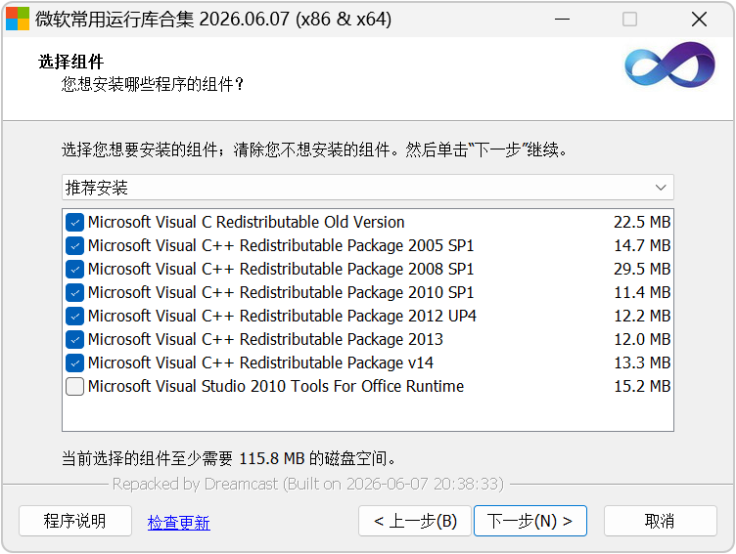
Task: Open the 推荐安装 install type dropdown
Action: (x=368, y=188)
